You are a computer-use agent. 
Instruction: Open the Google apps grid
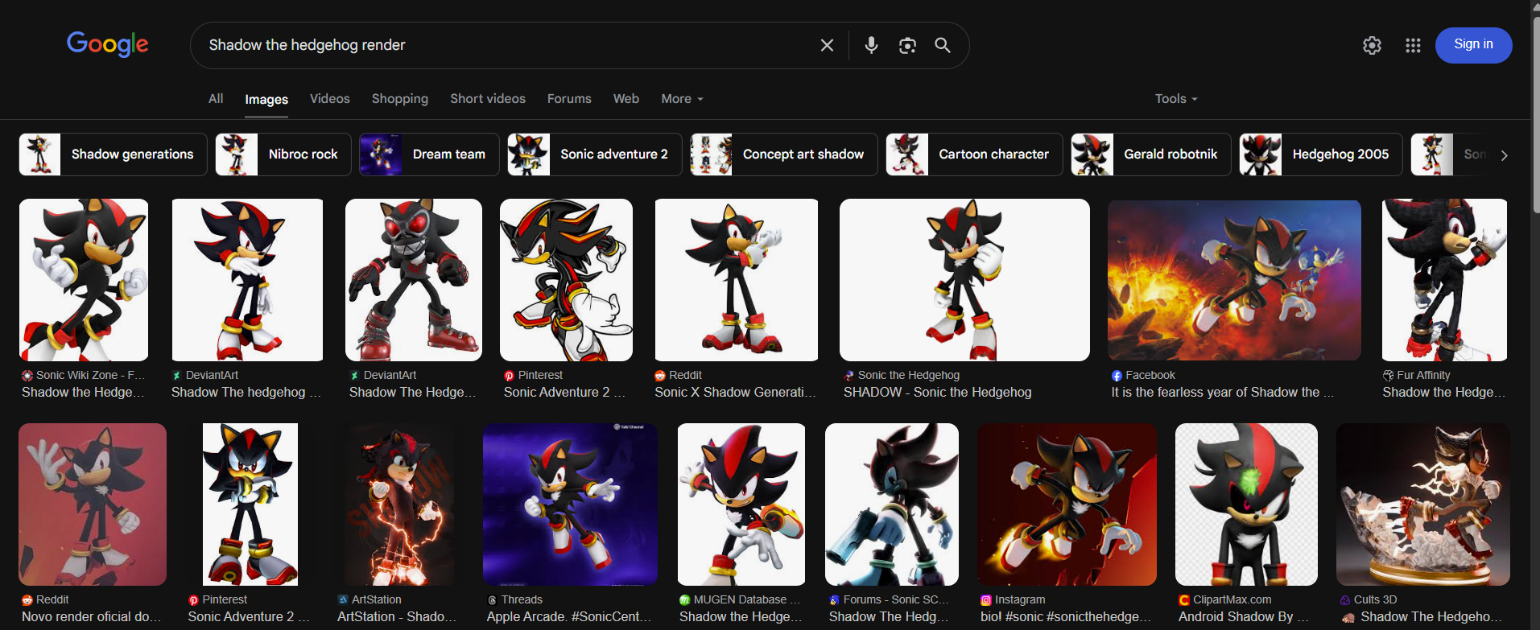coord(1413,45)
